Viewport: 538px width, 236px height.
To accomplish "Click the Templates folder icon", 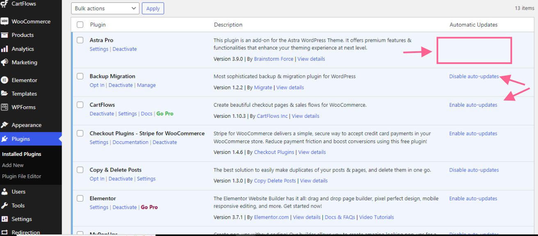I will click(x=5, y=94).
